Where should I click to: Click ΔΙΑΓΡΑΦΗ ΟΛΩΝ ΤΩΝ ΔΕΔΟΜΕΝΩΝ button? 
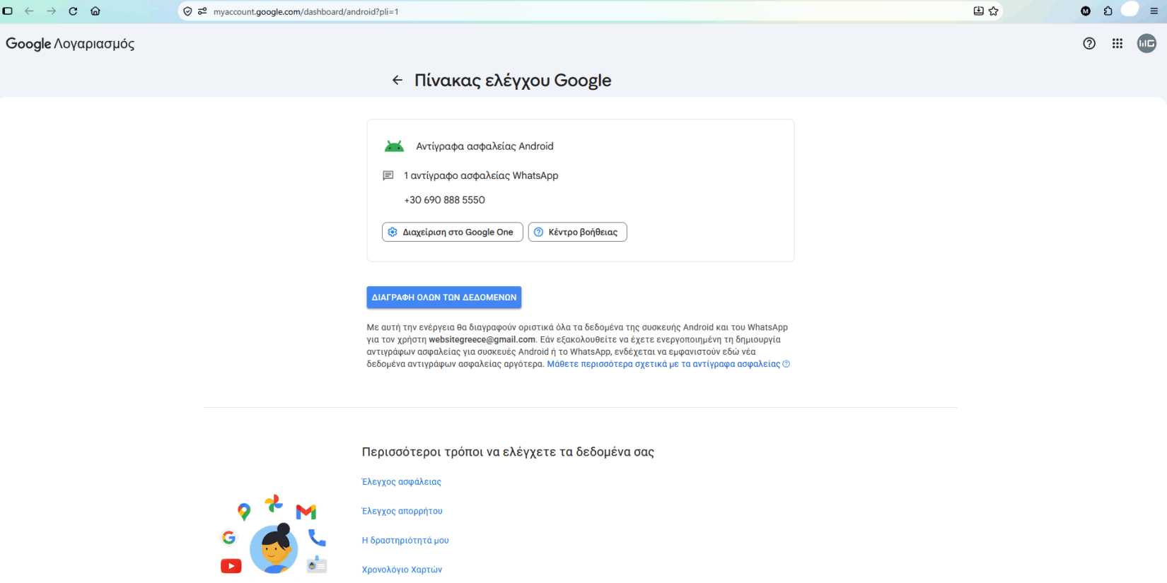pyautogui.click(x=444, y=298)
